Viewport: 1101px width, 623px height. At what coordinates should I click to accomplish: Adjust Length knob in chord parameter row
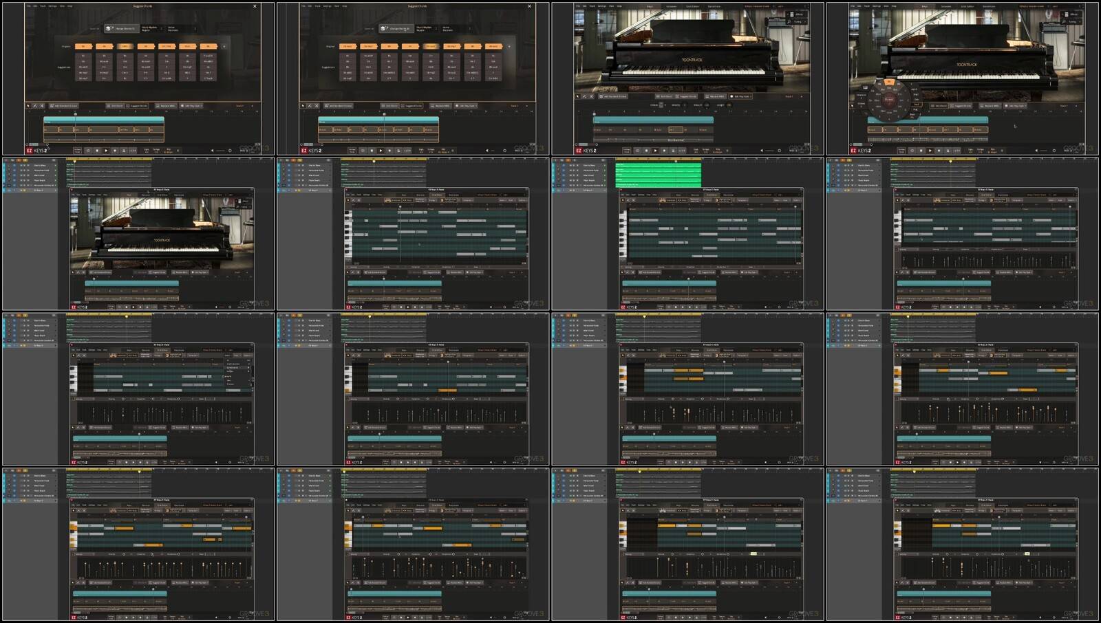[729, 105]
